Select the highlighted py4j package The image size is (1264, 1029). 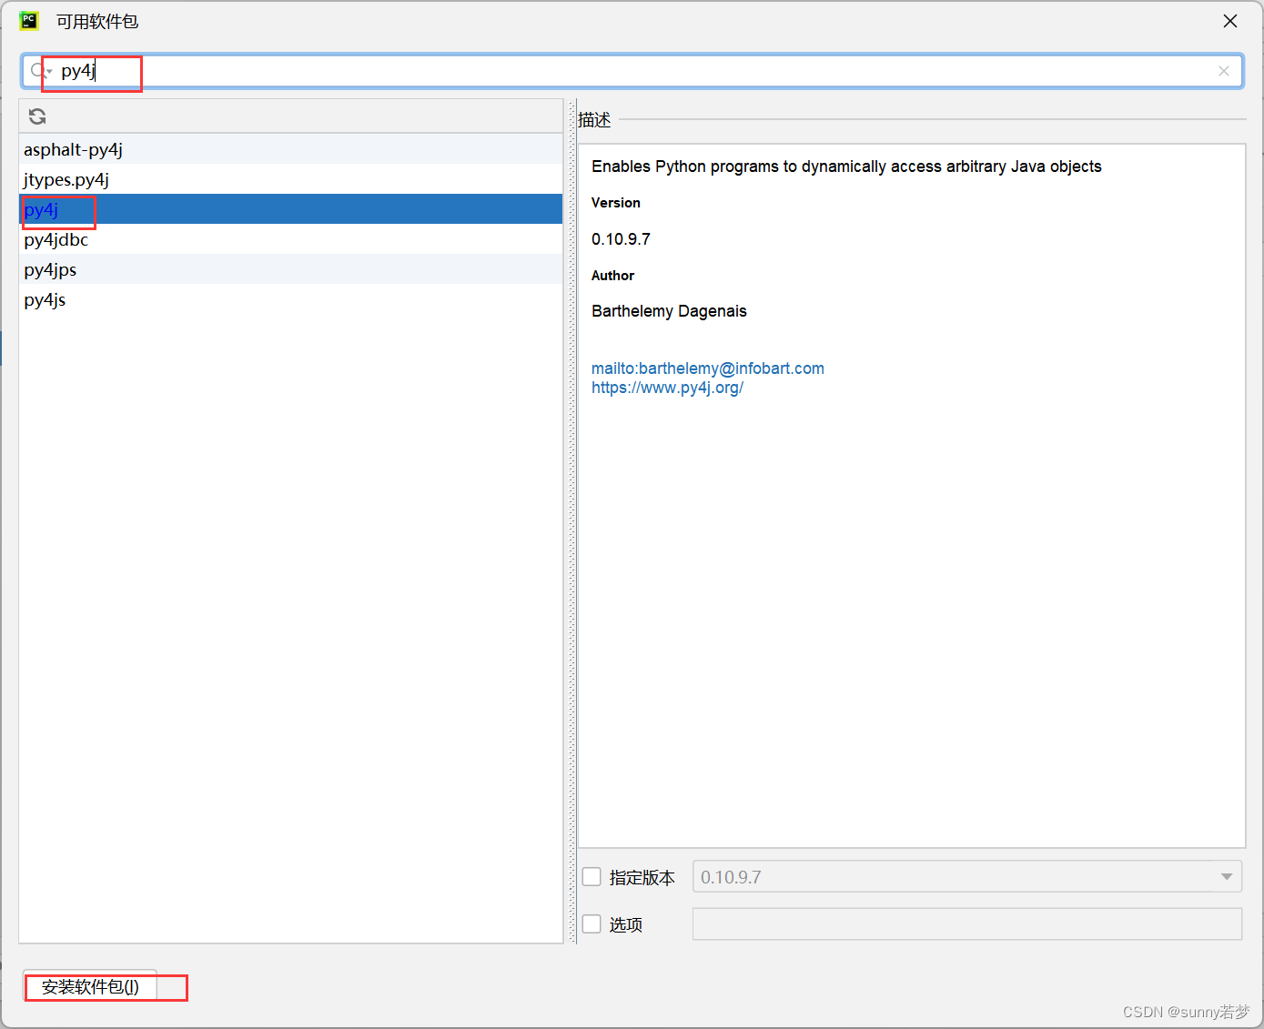tap(291, 209)
